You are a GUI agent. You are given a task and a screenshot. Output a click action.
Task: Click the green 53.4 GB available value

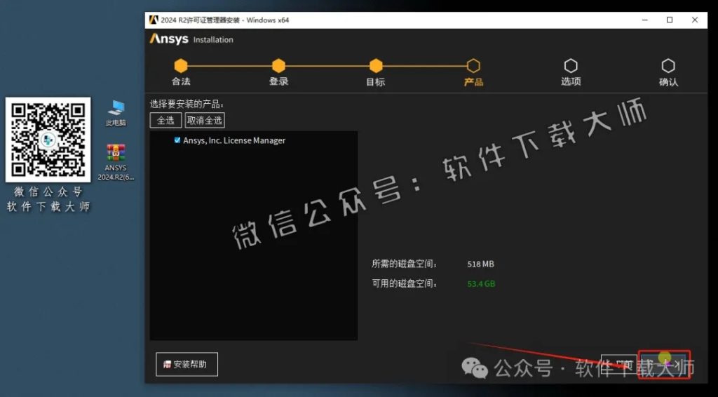(481, 284)
